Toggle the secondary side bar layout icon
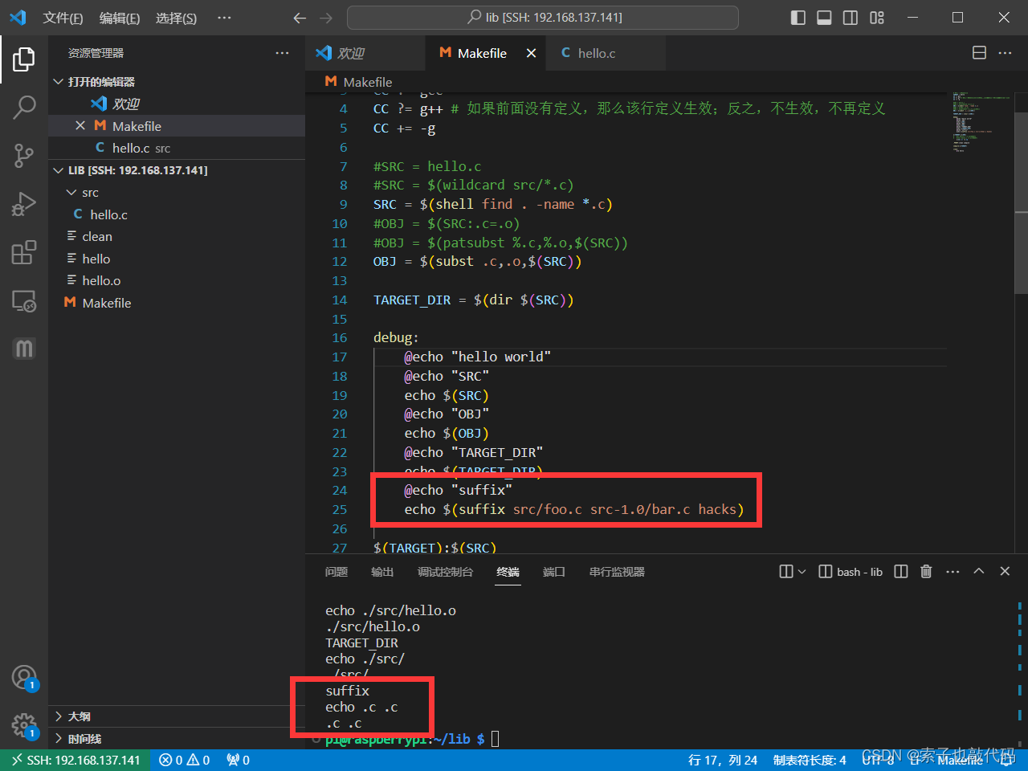Image resolution: width=1028 pixels, height=771 pixels. pos(851,18)
